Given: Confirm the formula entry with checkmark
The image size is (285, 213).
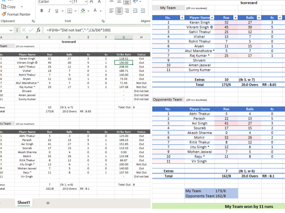Looking at the screenshot, I should click(x=31, y=30).
